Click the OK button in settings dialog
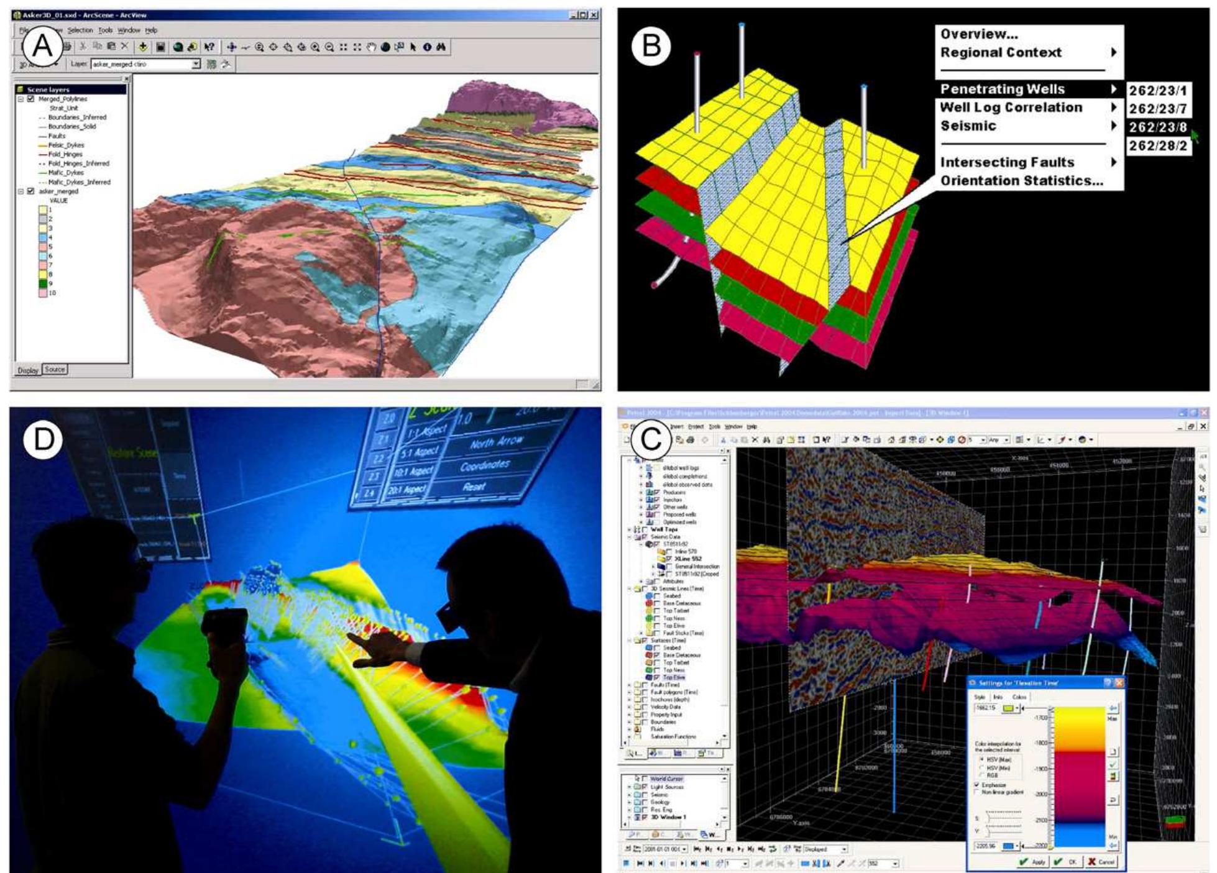This screenshot has width=1217, height=873. [1067, 862]
